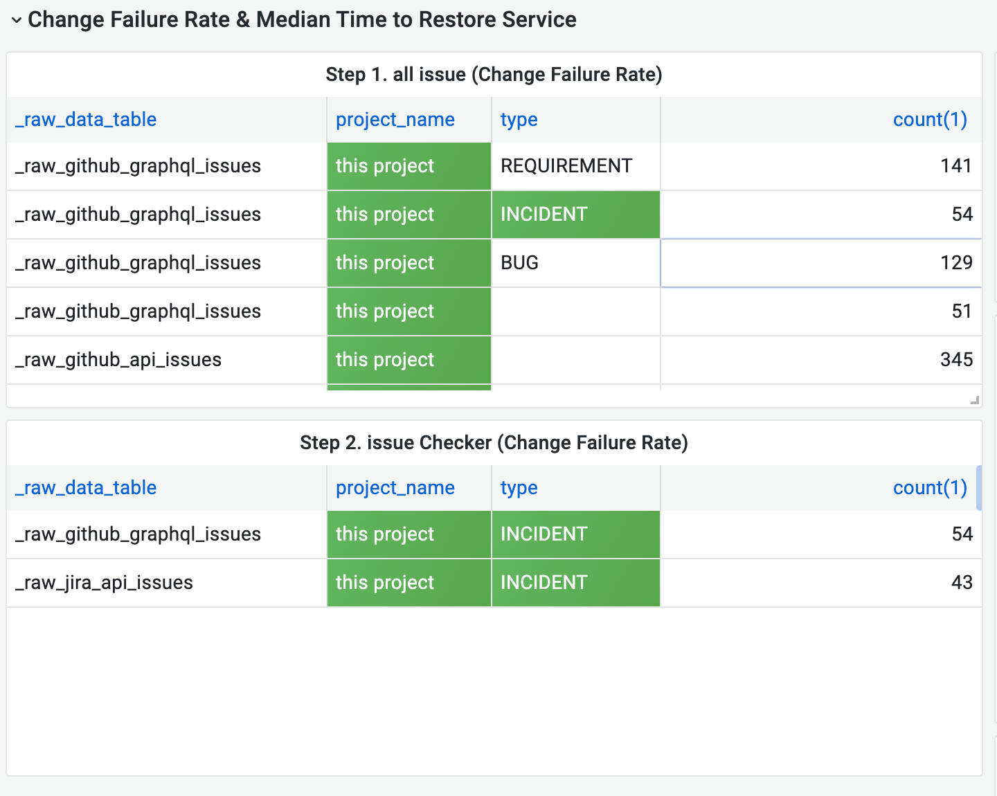This screenshot has height=796, width=997.
Task: Collapse the Change Failure Rate row chevron
Action: click(17, 20)
